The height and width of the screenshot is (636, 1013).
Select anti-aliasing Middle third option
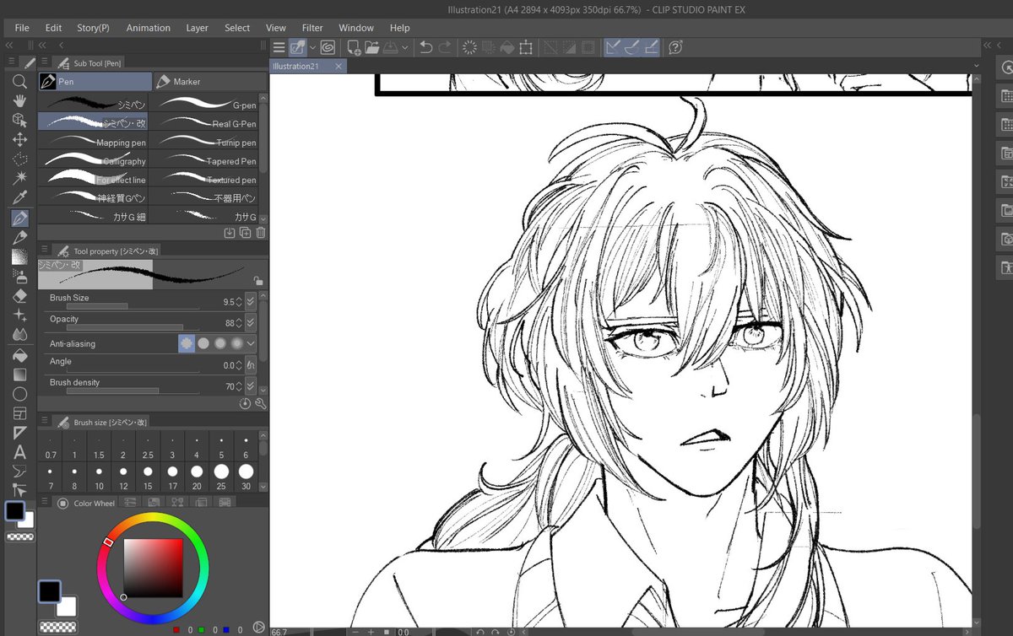(220, 343)
